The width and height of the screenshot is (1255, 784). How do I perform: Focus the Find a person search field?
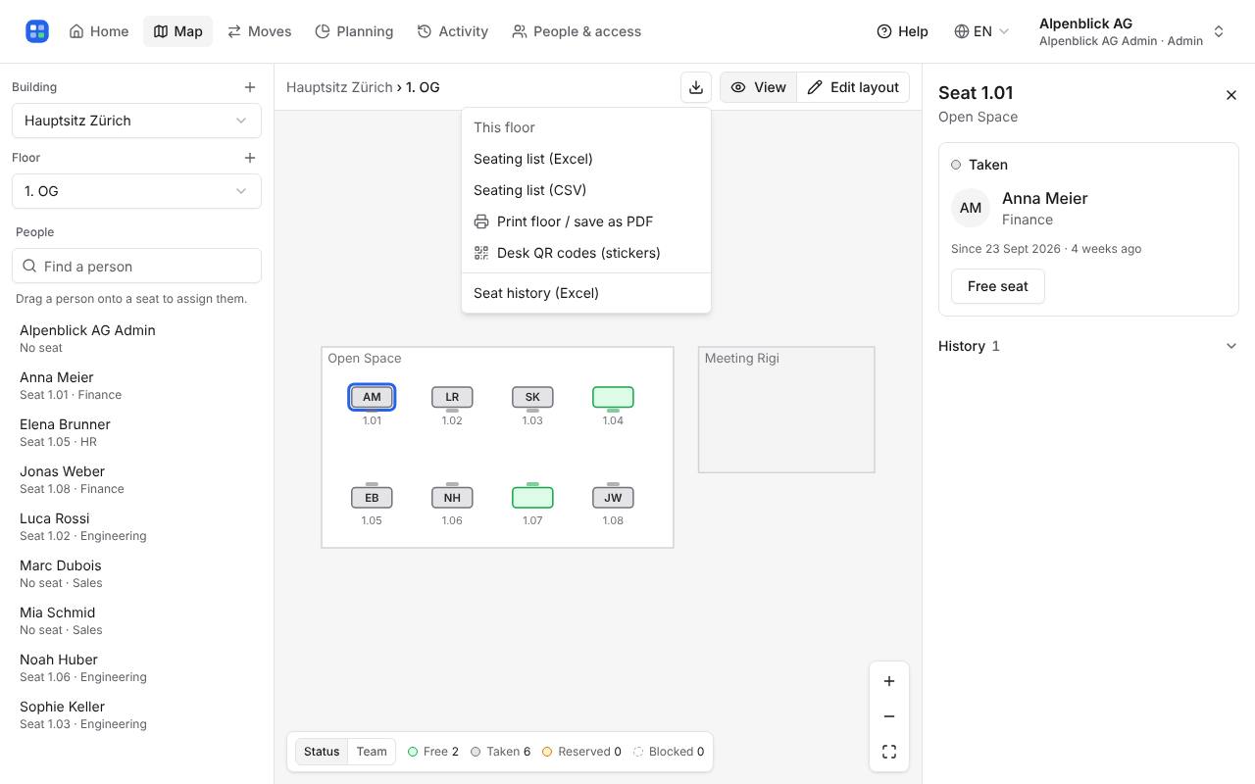coord(136,267)
